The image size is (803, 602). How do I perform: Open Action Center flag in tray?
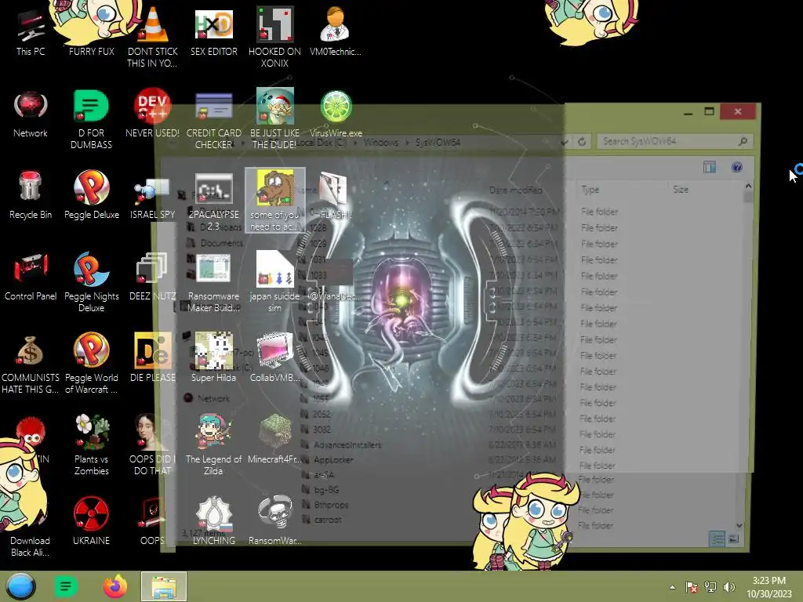click(x=691, y=587)
